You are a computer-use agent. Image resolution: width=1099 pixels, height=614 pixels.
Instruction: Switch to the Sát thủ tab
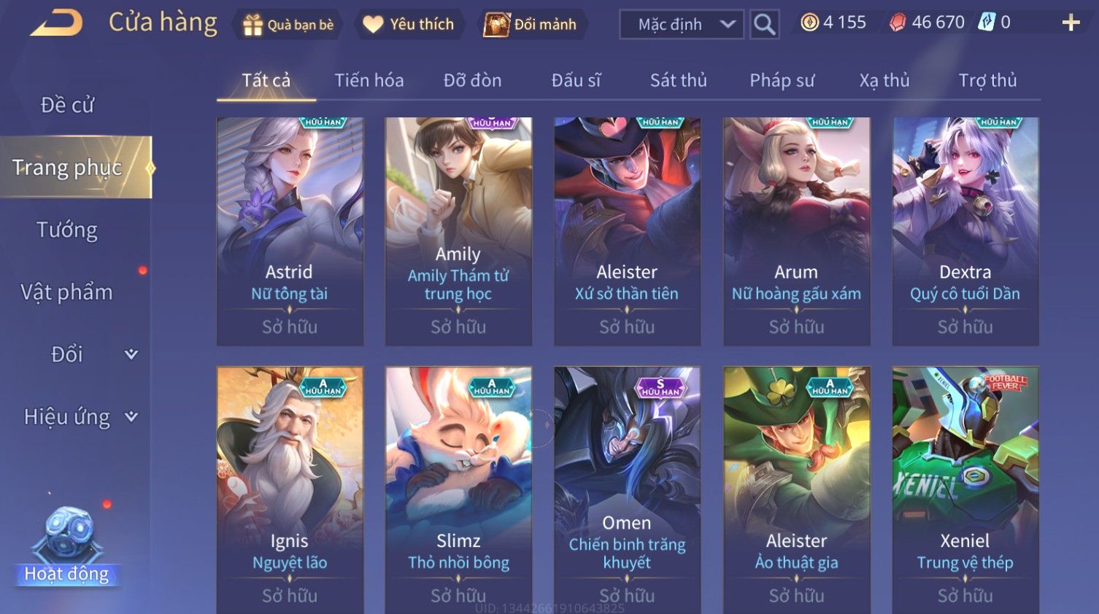(679, 80)
